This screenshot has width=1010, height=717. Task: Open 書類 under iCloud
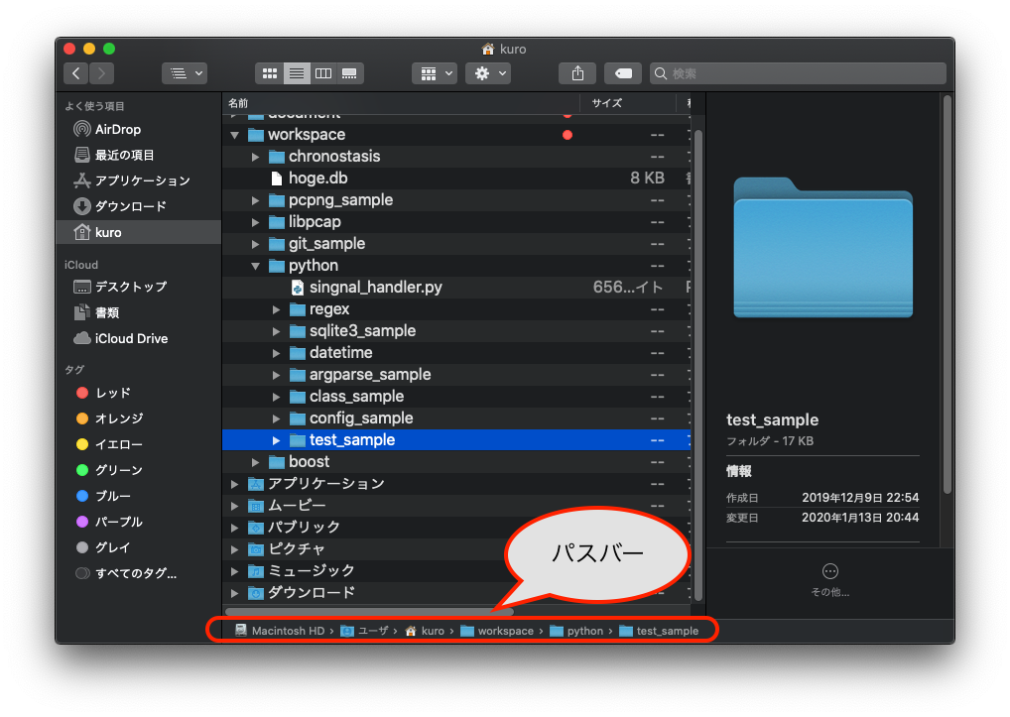pyautogui.click(x=138, y=312)
